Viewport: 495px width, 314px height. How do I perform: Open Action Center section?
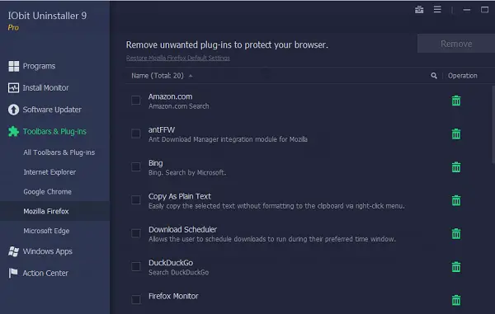coord(45,273)
